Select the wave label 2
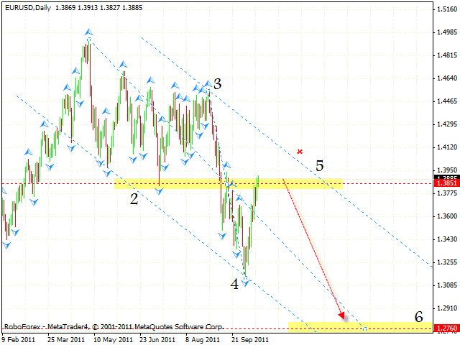The image size is (460, 345). pos(134,199)
